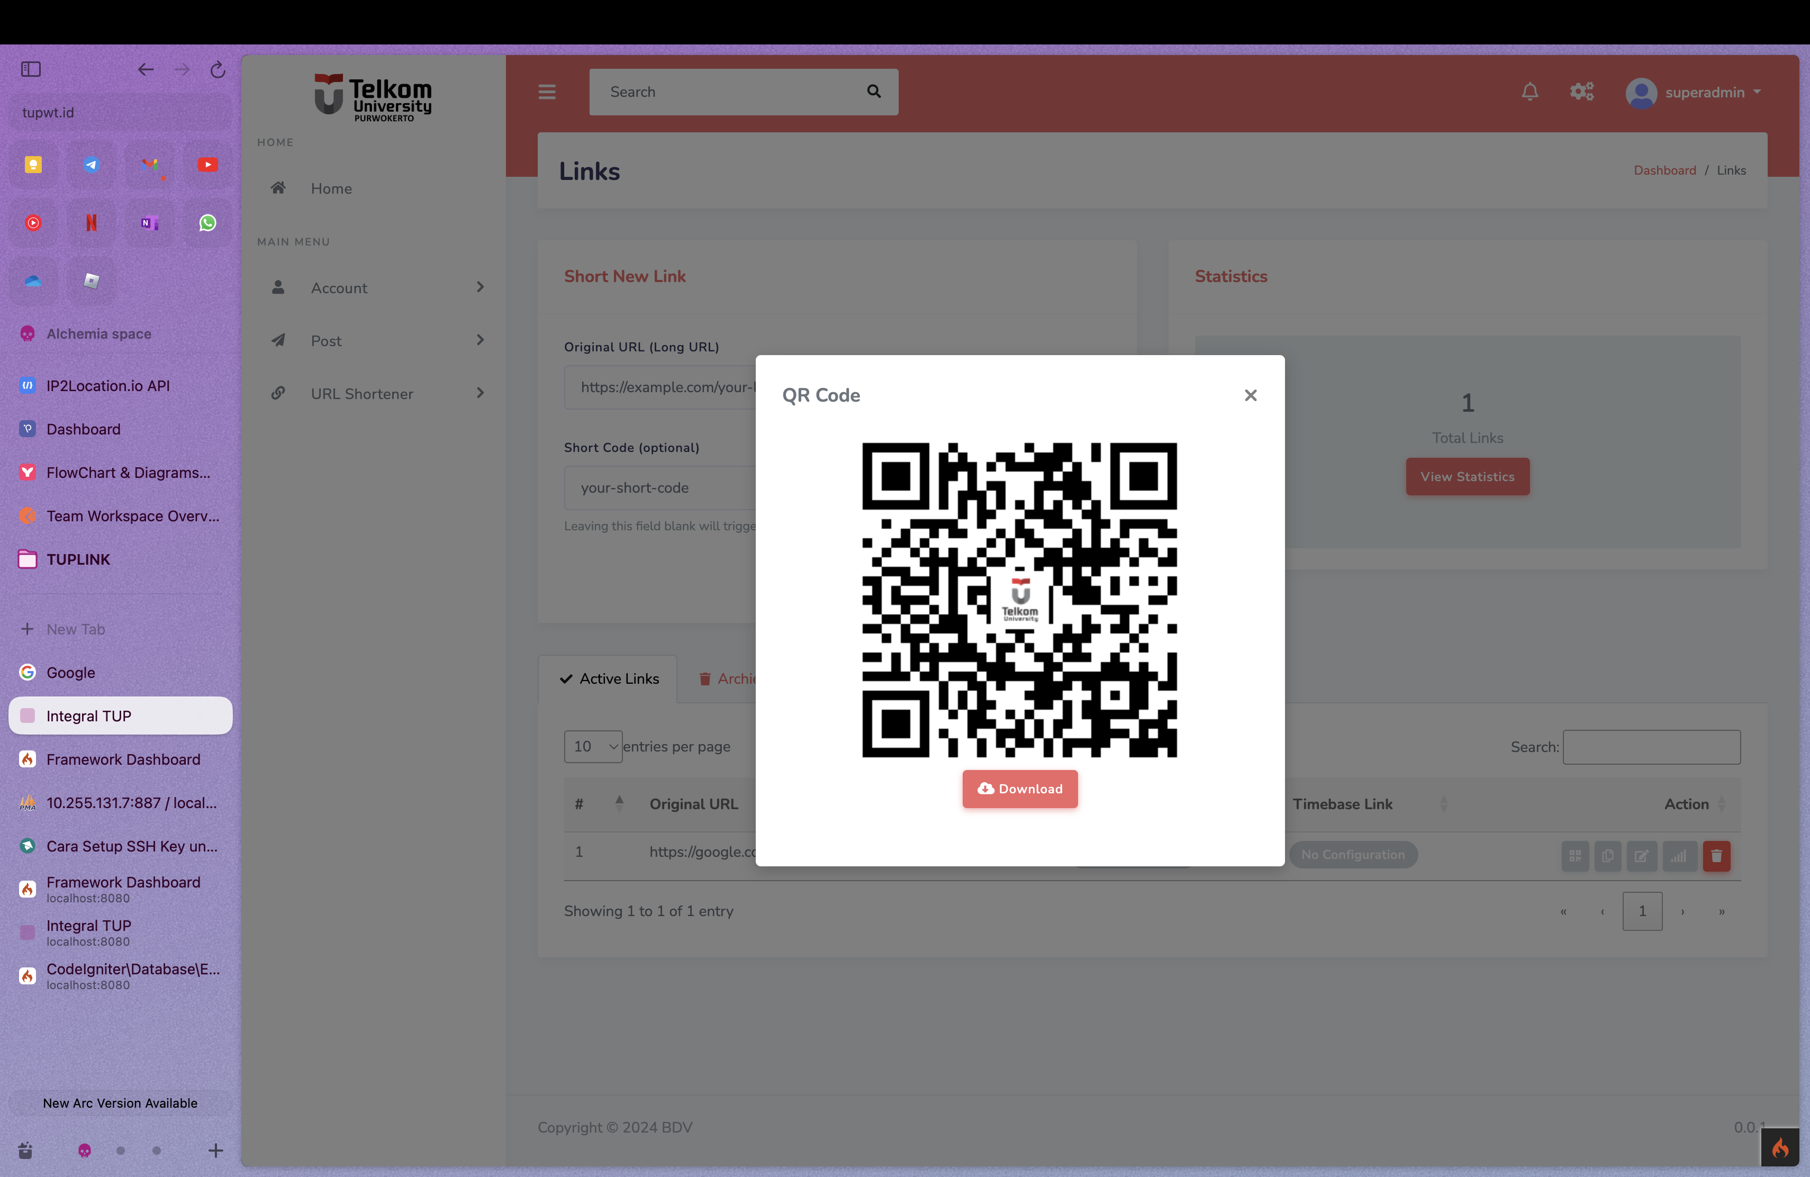Open the entries per page dropdown
The height and width of the screenshot is (1177, 1810).
(x=593, y=747)
